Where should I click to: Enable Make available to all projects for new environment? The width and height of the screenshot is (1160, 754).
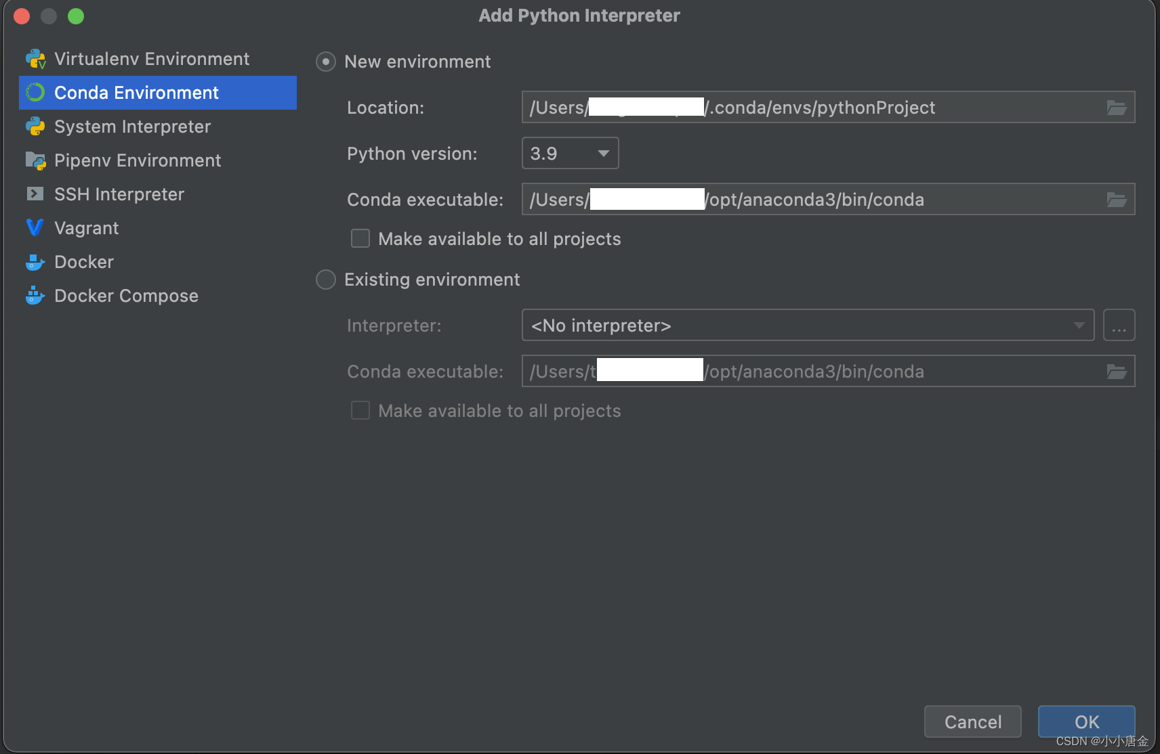click(x=360, y=239)
